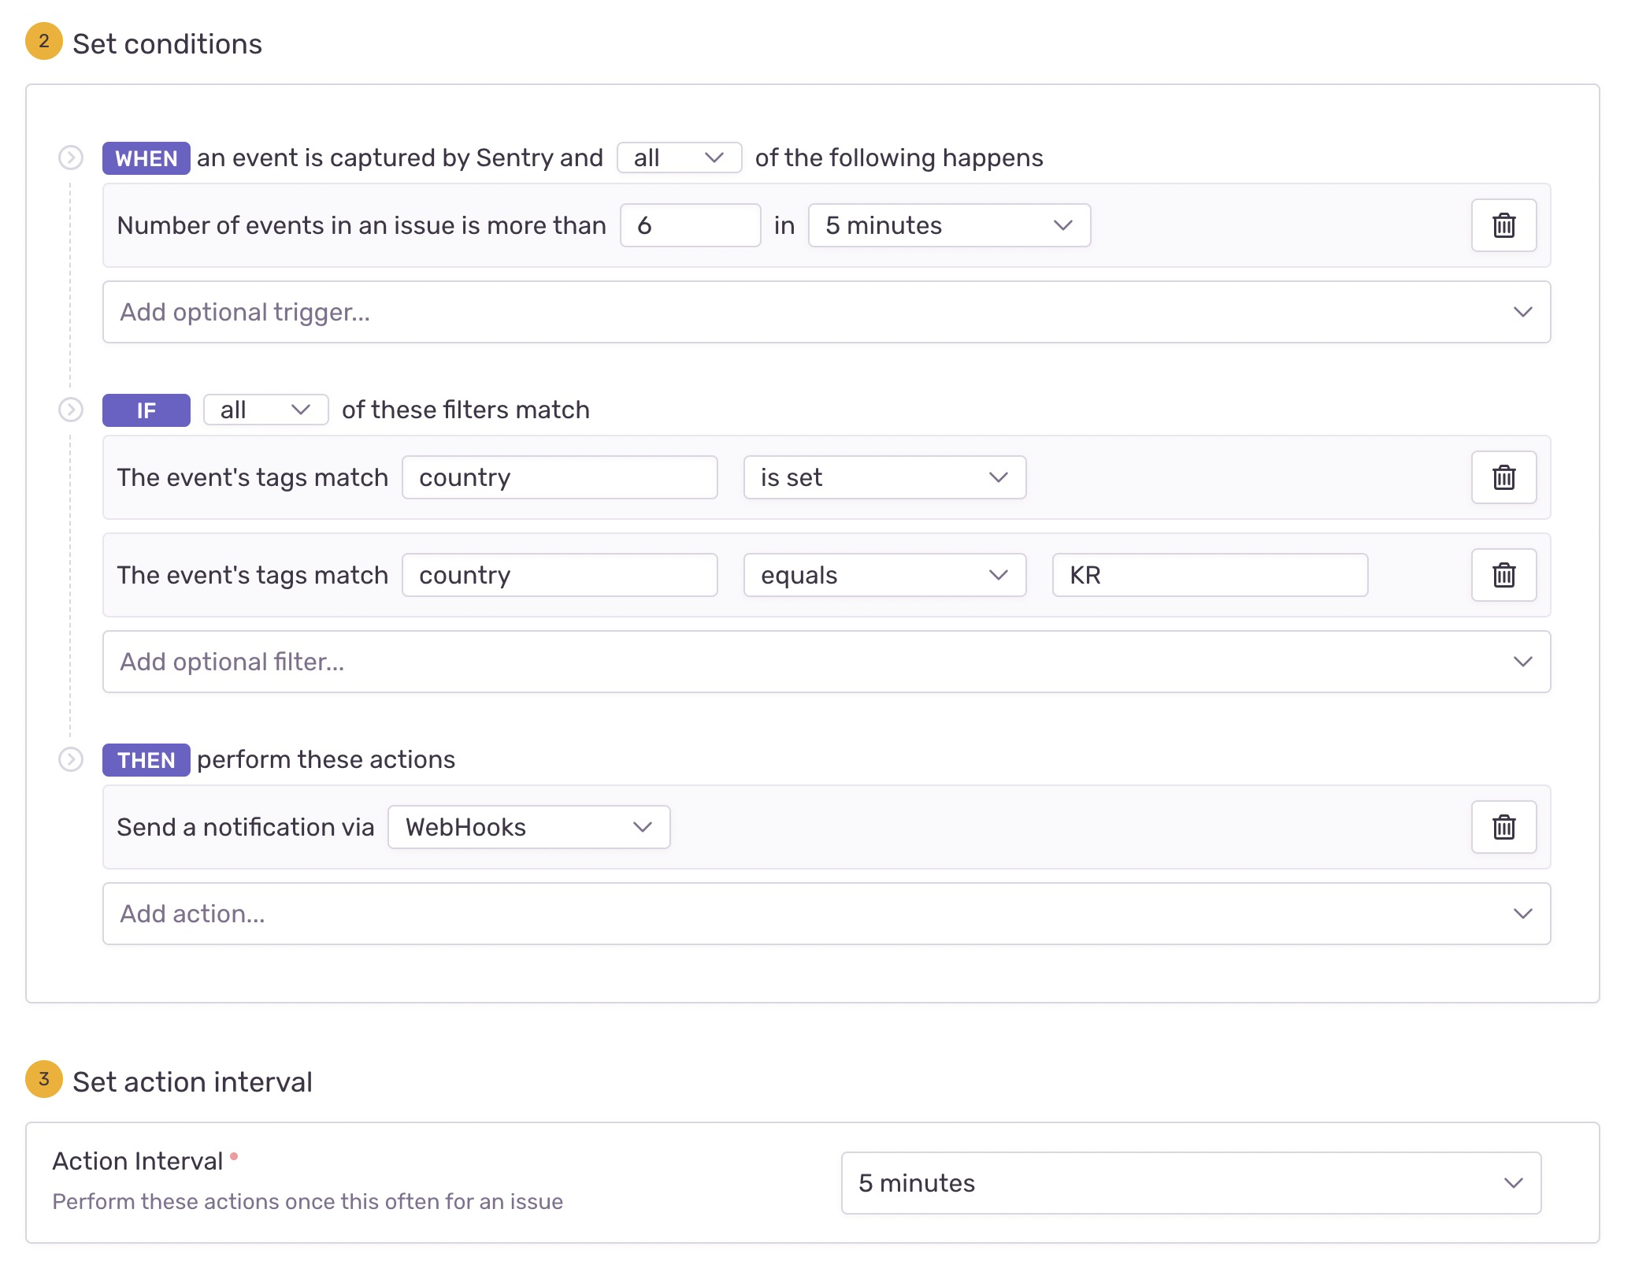Edit the event count value of 6

pyautogui.click(x=689, y=226)
